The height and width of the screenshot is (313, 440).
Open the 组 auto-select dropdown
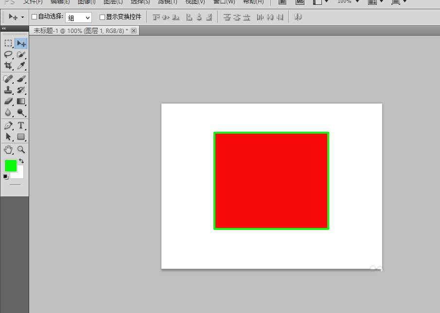pyautogui.click(x=79, y=17)
